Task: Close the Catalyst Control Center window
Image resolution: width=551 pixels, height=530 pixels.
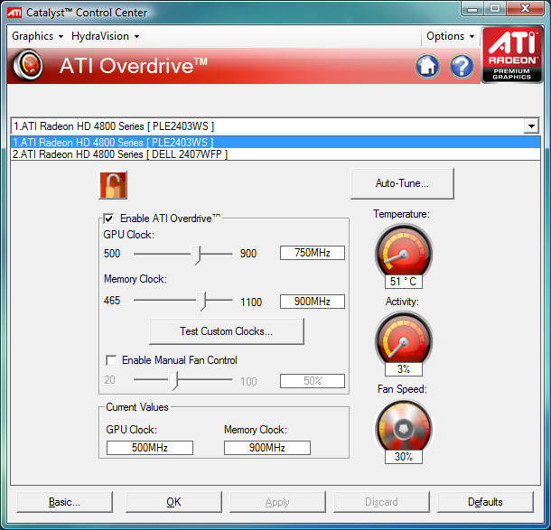Action: point(525,9)
